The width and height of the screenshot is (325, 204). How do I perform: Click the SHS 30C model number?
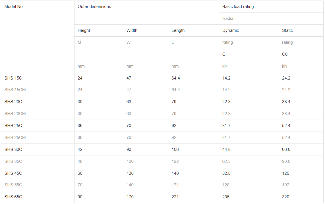[13, 149]
